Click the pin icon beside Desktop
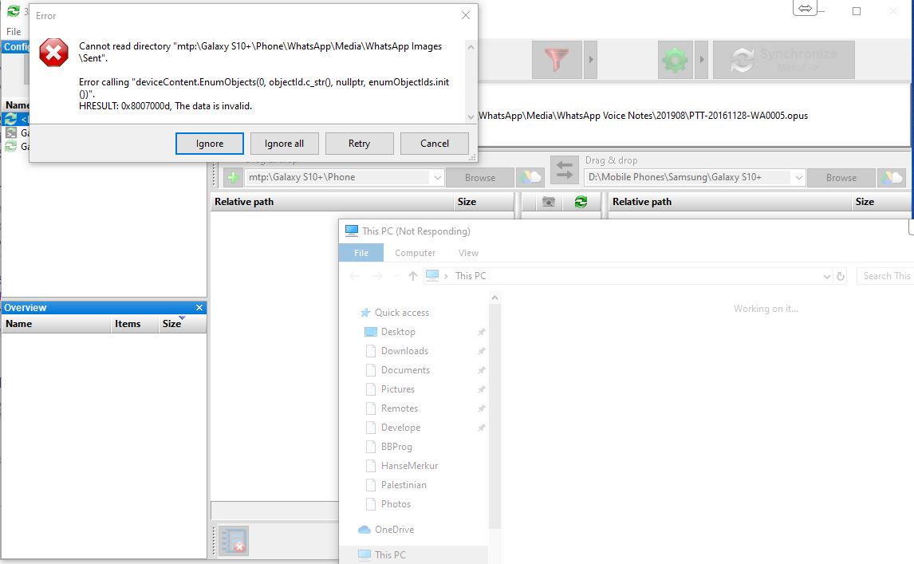Image resolution: width=914 pixels, height=564 pixels. 481,332
